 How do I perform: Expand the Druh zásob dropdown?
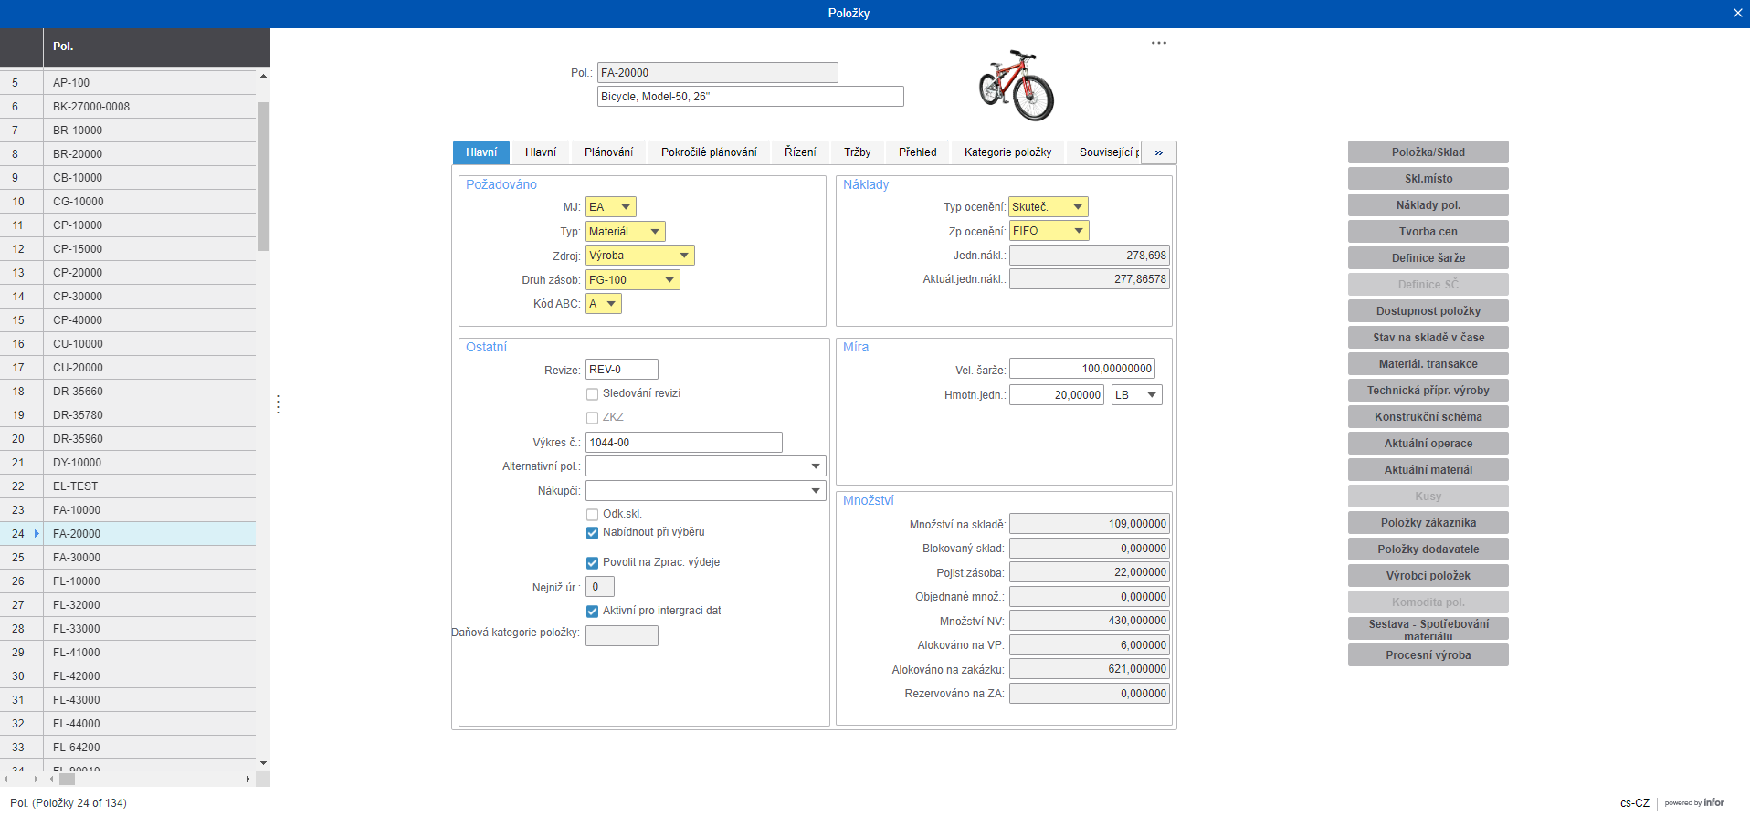669,280
